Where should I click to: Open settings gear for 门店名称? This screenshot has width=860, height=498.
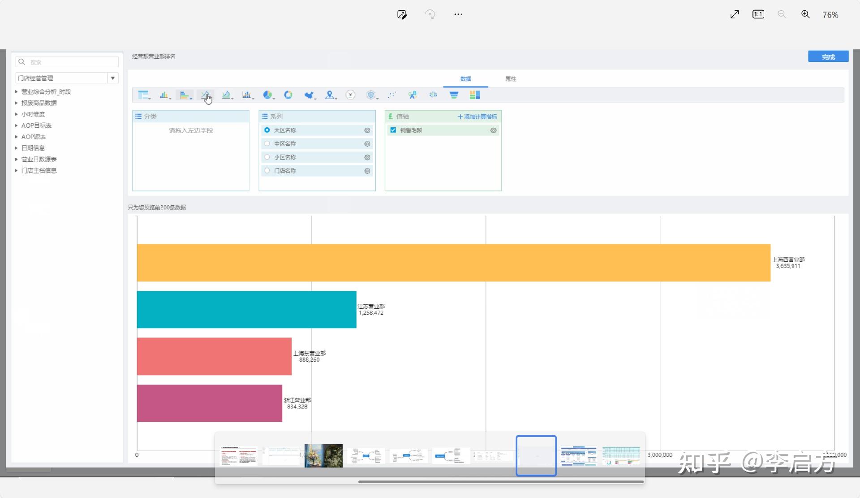click(x=367, y=171)
